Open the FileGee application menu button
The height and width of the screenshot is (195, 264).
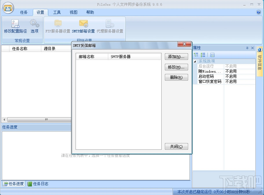point(8,8)
